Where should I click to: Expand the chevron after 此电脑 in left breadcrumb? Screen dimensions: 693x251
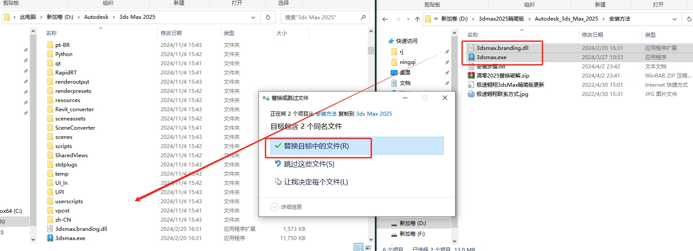tap(42, 17)
